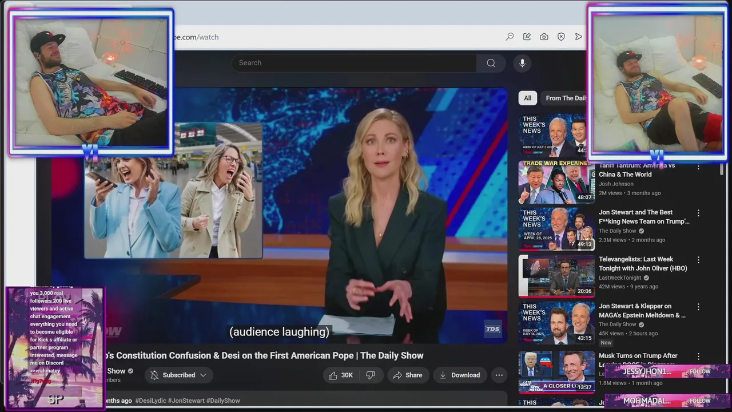Open options menu for Televangelists video
The image size is (732, 412).
(x=698, y=260)
